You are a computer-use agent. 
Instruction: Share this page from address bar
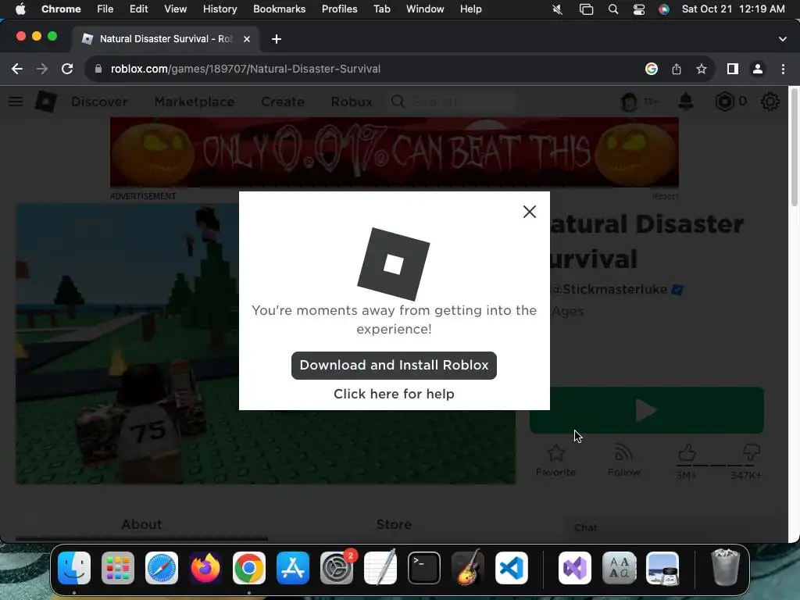[677, 69]
